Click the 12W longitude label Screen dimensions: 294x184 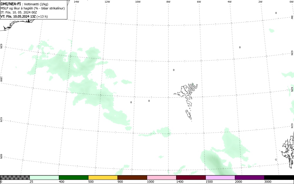pos(107,2)
